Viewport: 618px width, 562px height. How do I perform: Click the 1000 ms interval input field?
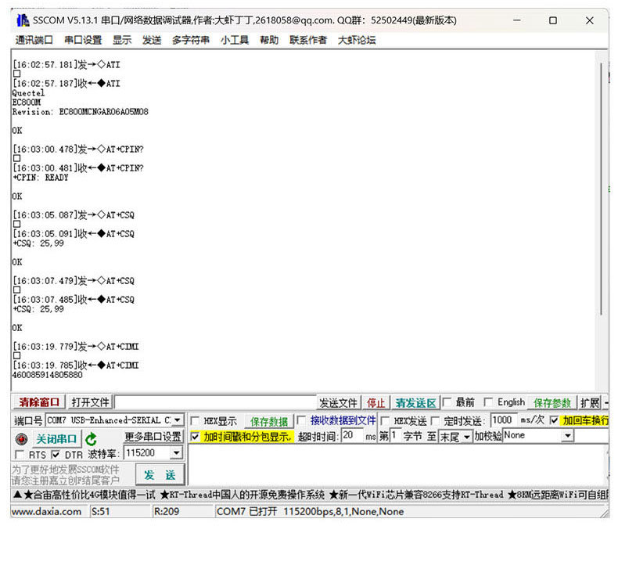pyautogui.click(x=503, y=420)
